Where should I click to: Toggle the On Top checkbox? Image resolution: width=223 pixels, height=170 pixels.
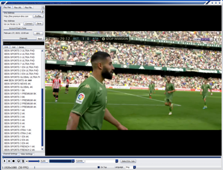click(99, 167)
